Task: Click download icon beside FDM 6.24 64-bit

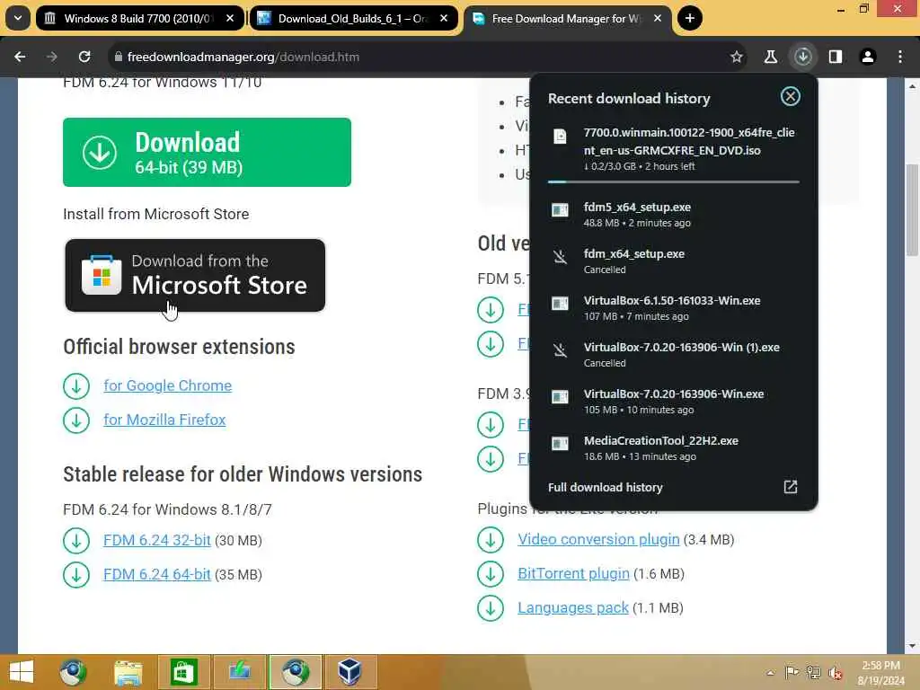Action: click(x=76, y=574)
